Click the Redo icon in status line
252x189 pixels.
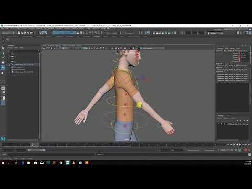tap(31, 33)
